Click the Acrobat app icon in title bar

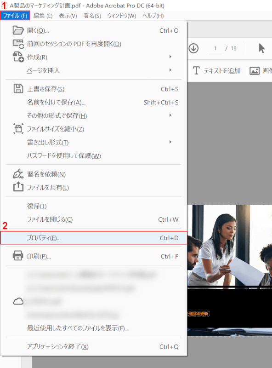pyautogui.click(x=4, y=5)
